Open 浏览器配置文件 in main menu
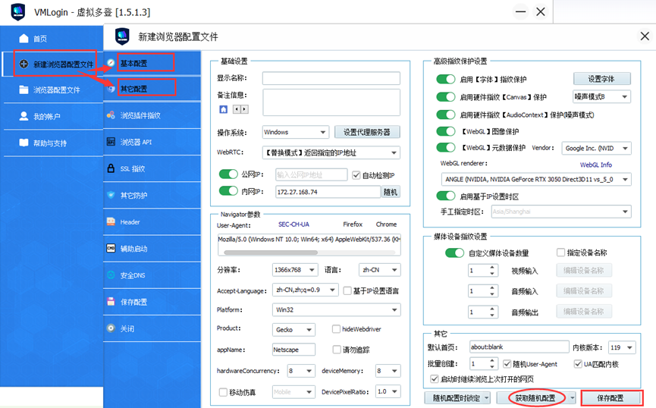 (53, 90)
